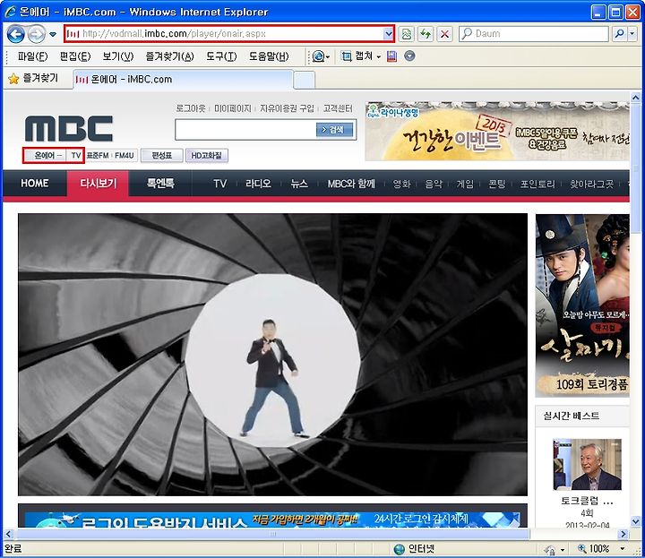Viewport: 645px width, 558px height.
Task: Open the 편집(E) menu
Action: [x=75, y=56]
